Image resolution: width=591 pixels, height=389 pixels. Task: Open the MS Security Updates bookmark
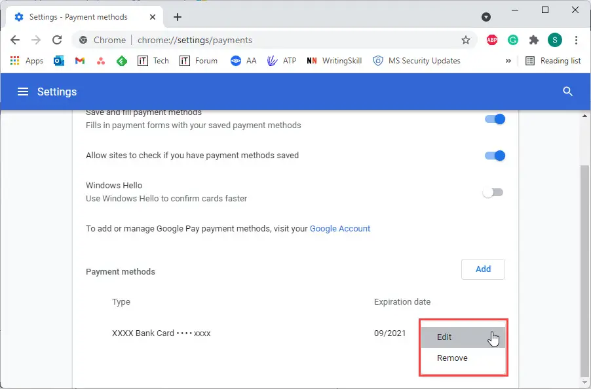click(417, 61)
